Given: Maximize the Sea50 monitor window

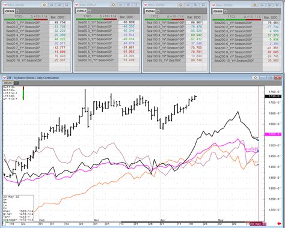Looking at the screenshot, I should [128, 5].
